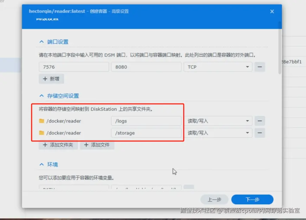The width and height of the screenshot is (306, 220).
Task: Remove the /storage volume mapping row
Action: point(260,133)
